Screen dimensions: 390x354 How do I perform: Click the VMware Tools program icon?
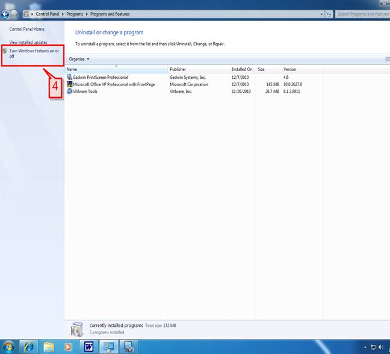click(69, 91)
